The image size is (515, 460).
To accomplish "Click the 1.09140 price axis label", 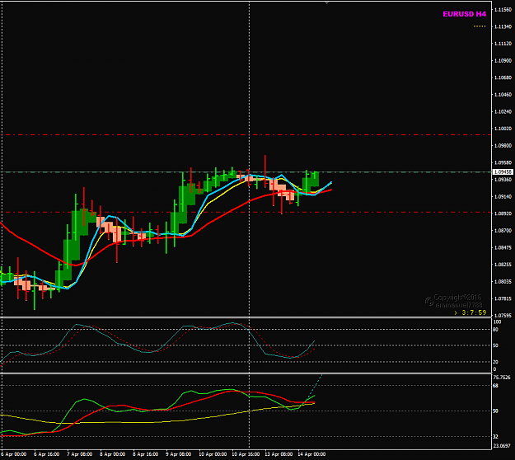I will point(503,197).
